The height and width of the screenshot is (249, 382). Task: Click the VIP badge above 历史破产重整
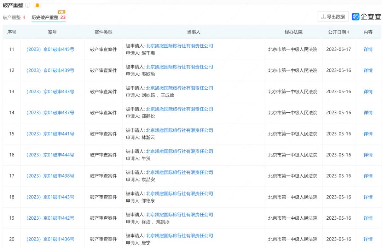coord(62,12)
